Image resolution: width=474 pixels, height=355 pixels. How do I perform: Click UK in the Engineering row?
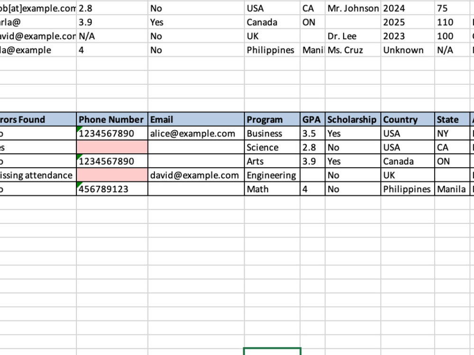408,175
